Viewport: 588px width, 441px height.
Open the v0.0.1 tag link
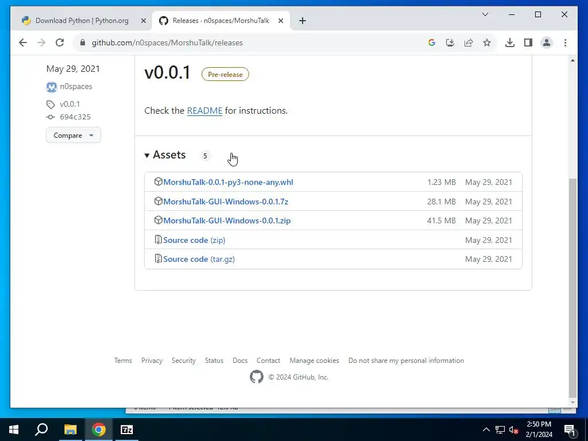(69, 104)
